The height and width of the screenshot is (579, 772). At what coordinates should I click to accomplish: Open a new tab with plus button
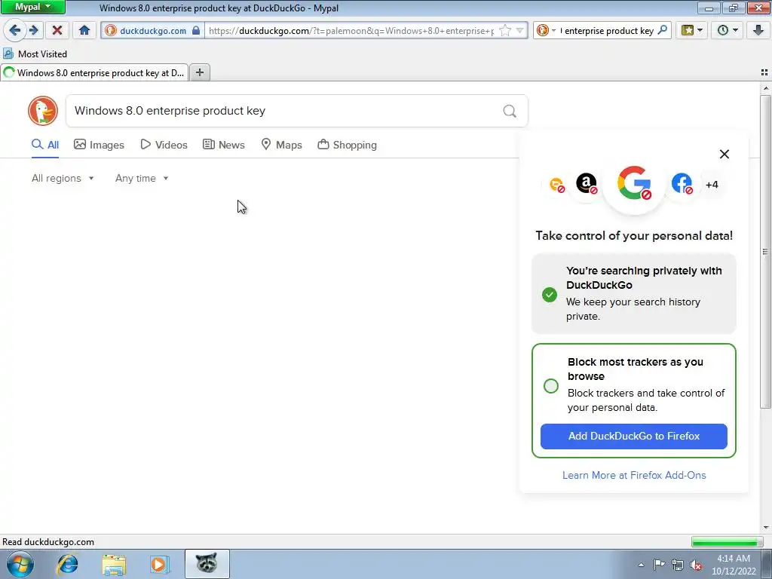pos(199,73)
